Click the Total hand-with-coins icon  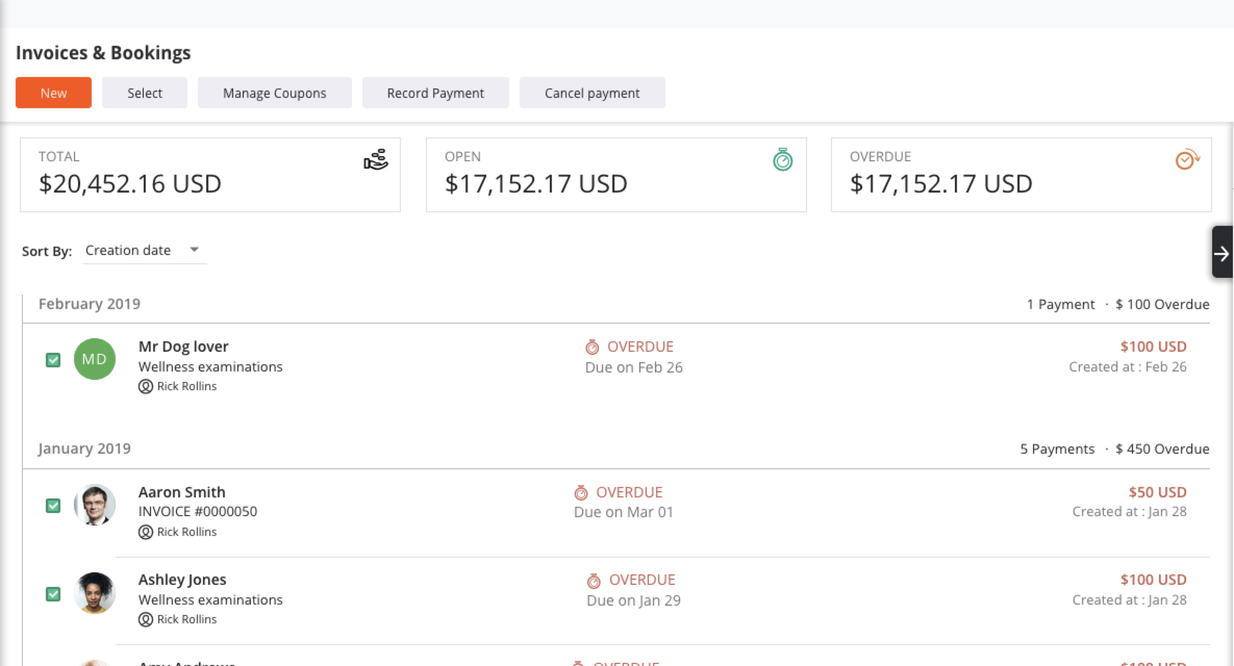376,159
